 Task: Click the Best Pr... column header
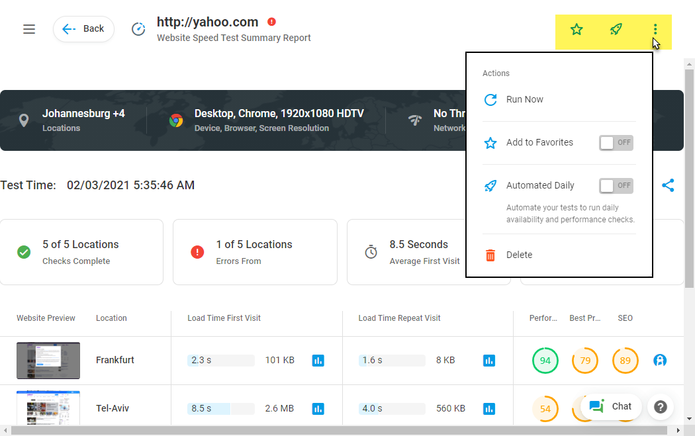[x=585, y=318]
